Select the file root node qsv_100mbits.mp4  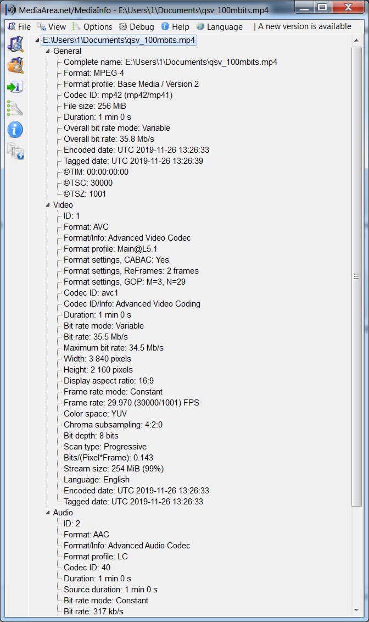coord(119,40)
